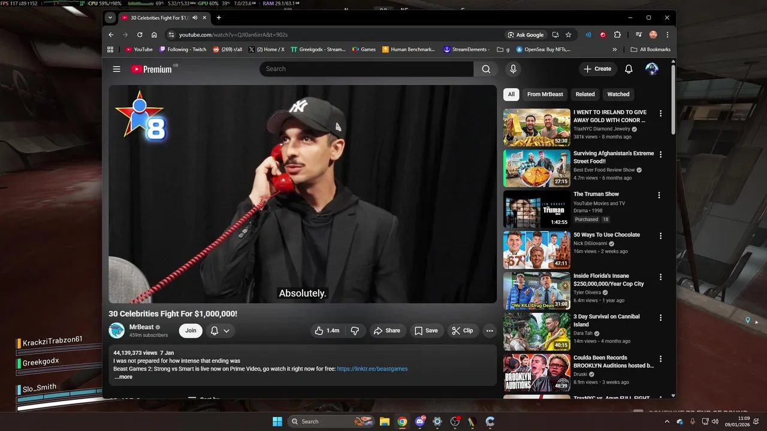Select the Related filter chip
The height and width of the screenshot is (431, 767).
pos(585,94)
